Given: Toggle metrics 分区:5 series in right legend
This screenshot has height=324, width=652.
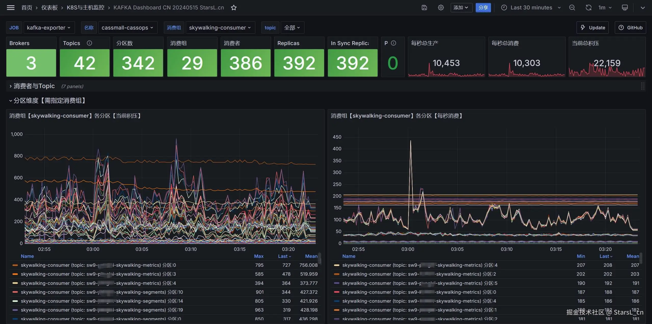Looking at the screenshot, I should click(420, 283).
